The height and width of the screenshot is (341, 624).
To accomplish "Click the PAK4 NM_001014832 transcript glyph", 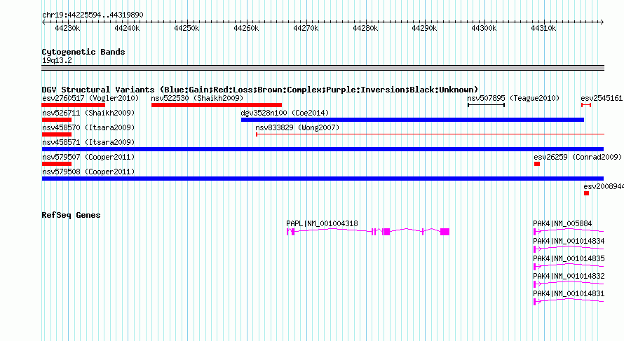I will point(569,284).
